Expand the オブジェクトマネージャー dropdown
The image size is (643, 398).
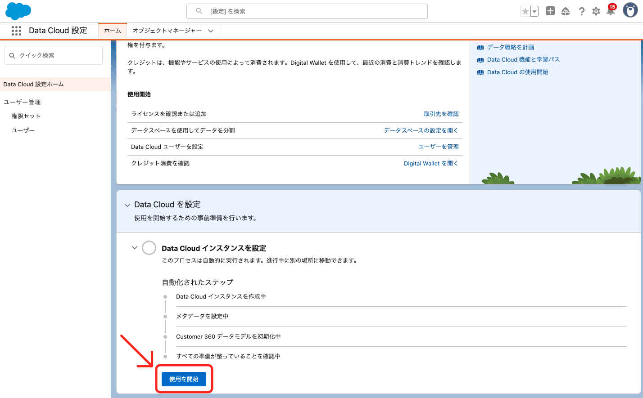click(210, 31)
